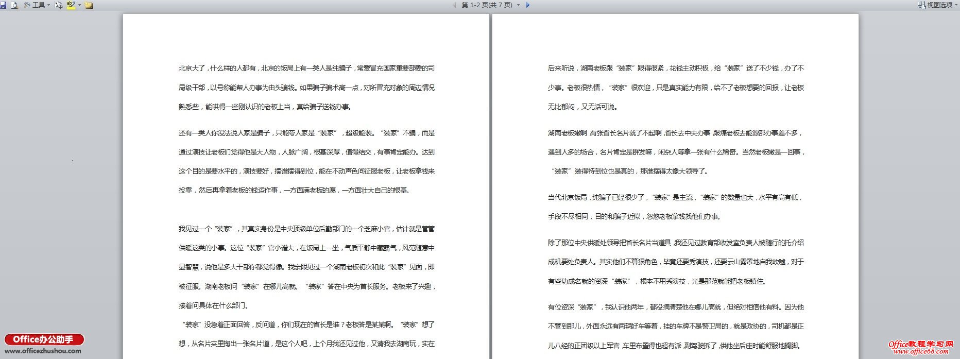Expand the 工具 dropdown arrow
This screenshot has height=359, width=960.
(x=49, y=5)
